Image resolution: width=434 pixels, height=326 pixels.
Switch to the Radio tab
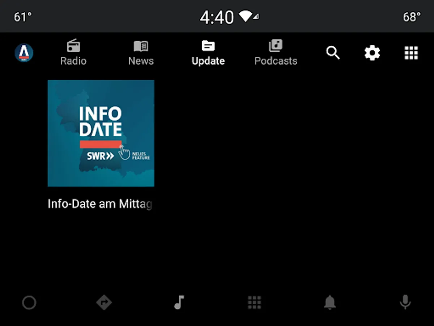(x=73, y=53)
